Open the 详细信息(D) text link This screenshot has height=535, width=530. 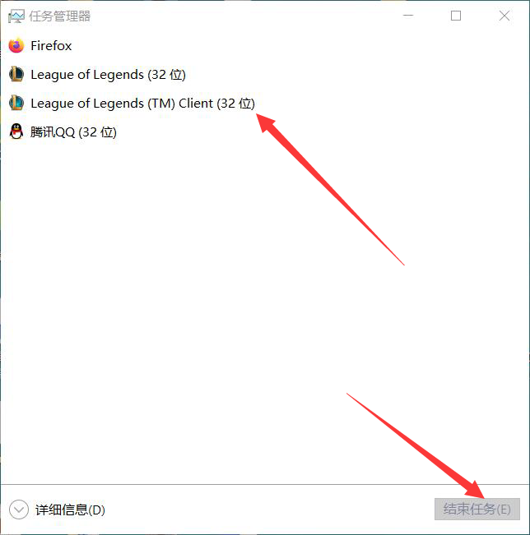70,510
